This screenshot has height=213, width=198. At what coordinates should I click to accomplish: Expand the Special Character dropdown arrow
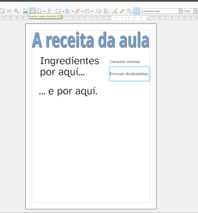coord(44,11)
